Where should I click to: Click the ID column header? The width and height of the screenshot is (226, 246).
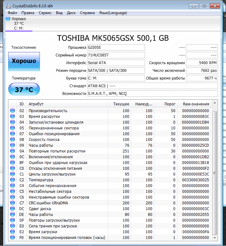(21, 104)
